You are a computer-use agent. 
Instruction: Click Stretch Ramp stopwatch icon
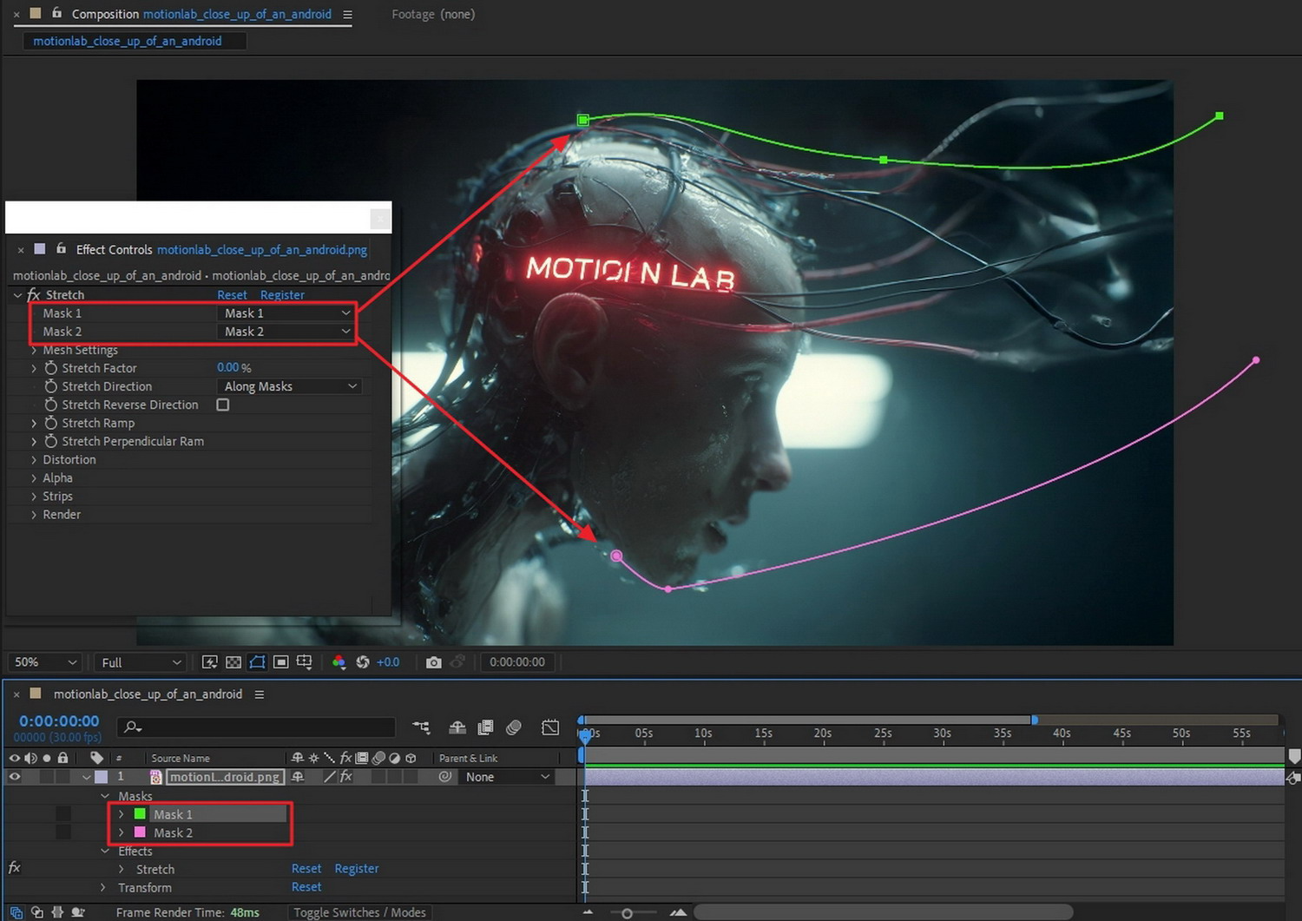coord(51,423)
